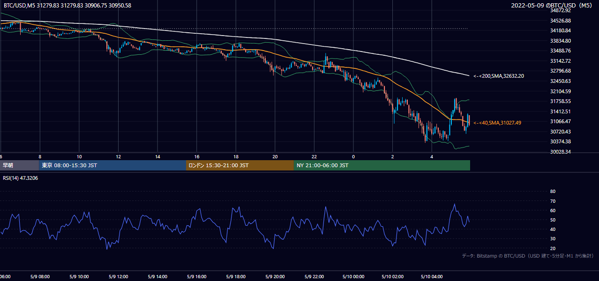The image size is (599, 281).
Task: Click RSI axis level 70
Action: pos(553,201)
